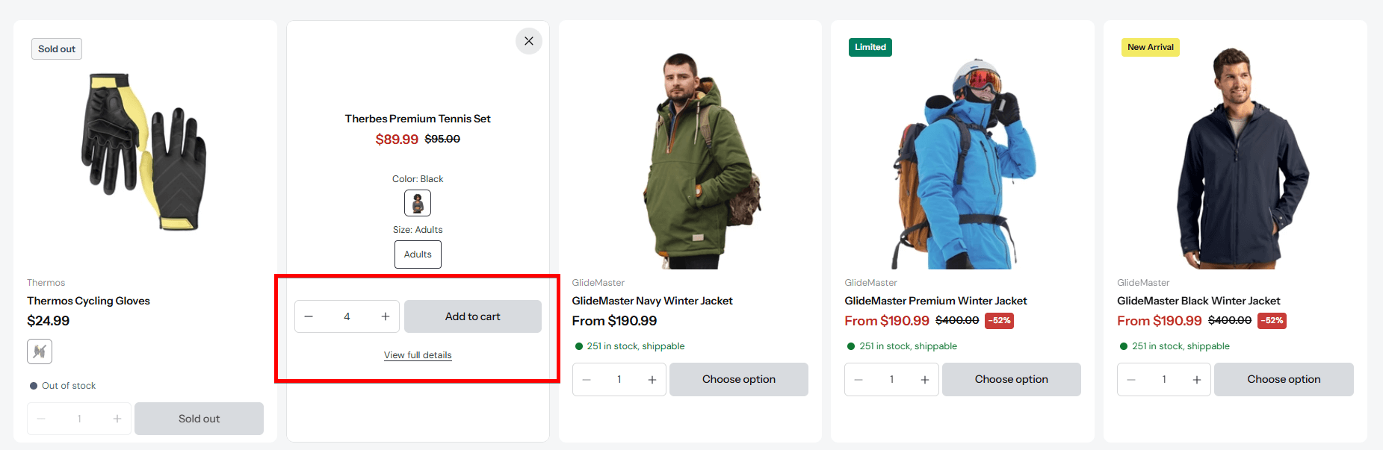Open View full details link
The image size is (1383, 450).
pyautogui.click(x=418, y=355)
